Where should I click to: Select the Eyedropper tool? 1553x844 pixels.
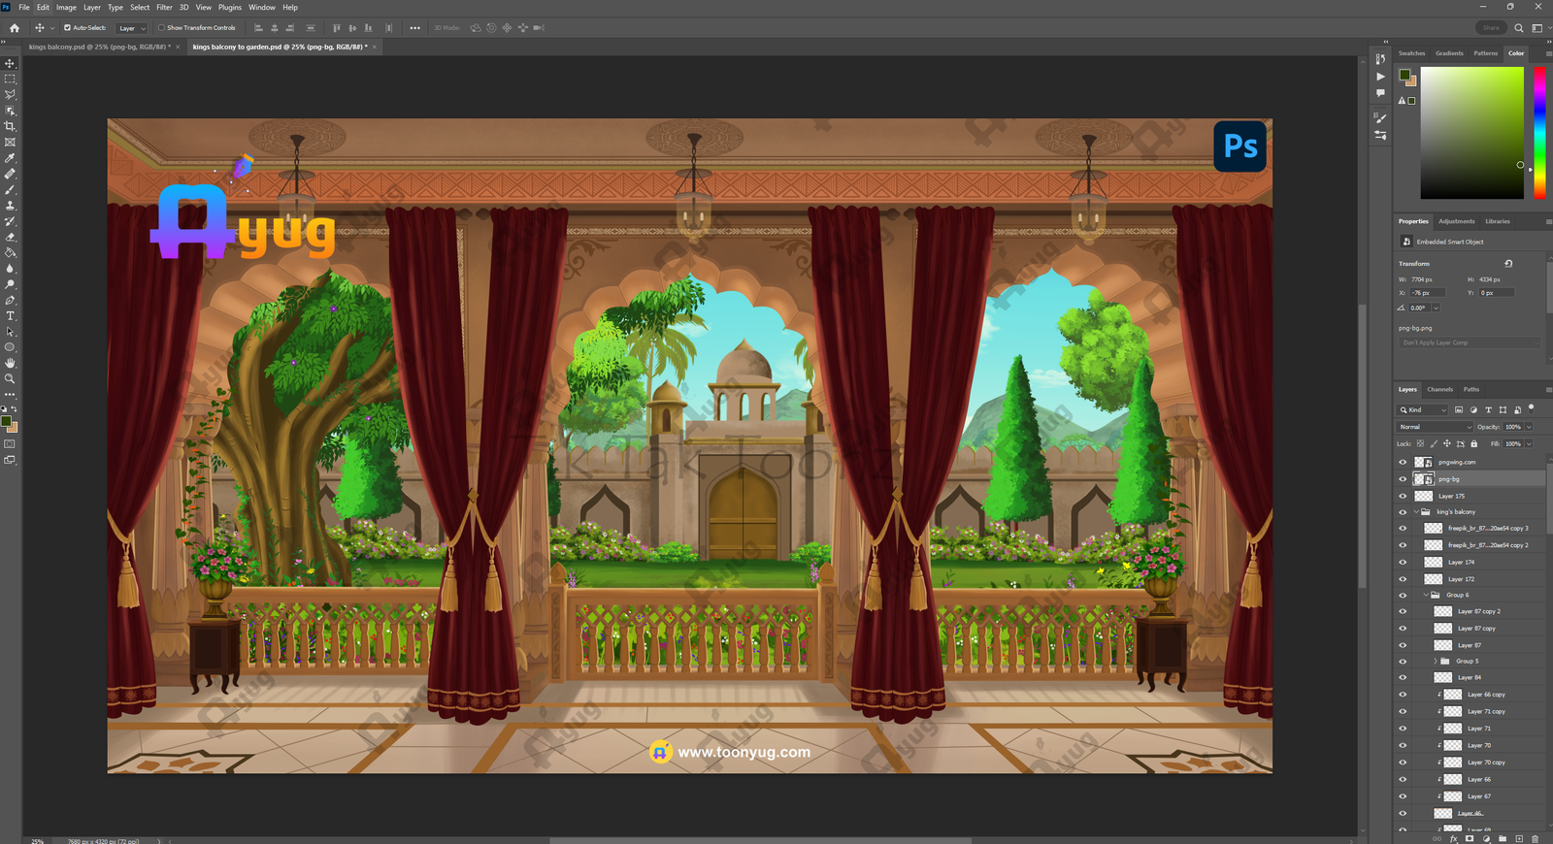[10, 158]
